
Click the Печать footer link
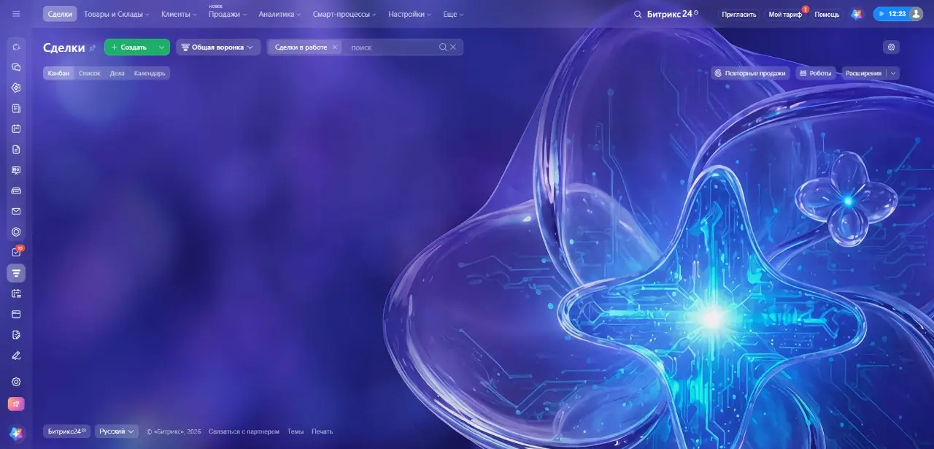point(322,431)
